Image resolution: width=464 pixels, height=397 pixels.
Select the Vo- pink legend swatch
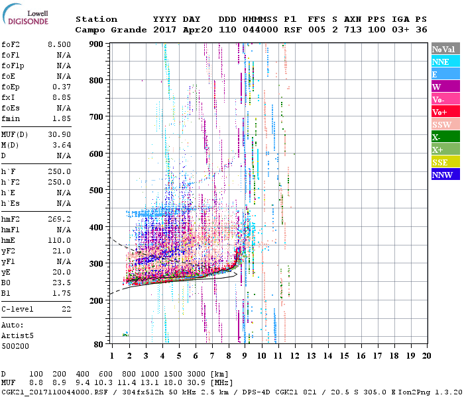[445, 99]
